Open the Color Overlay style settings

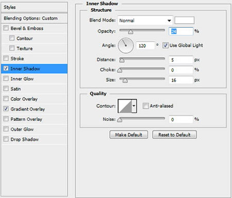[24, 99]
